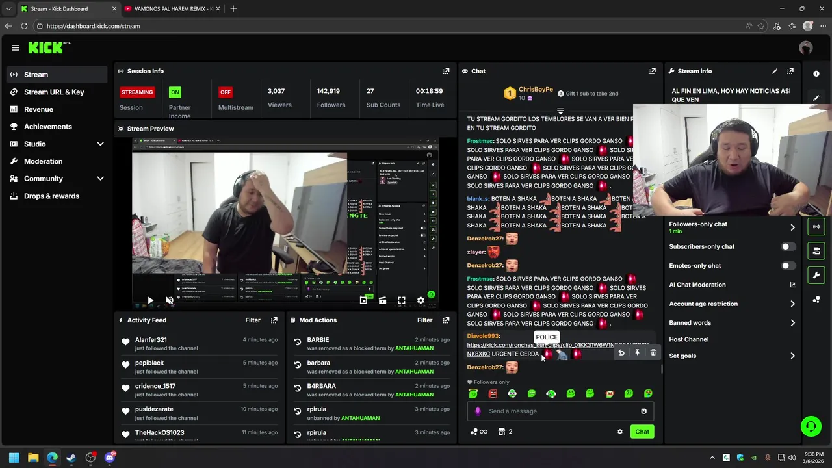The image size is (832, 468).
Task: Undo the rpirula unbanned mod action
Action: tap(298, 411)
